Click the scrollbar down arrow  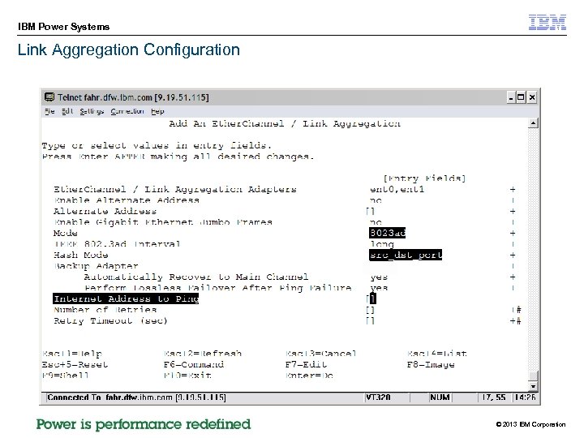(x=534, y=387)
